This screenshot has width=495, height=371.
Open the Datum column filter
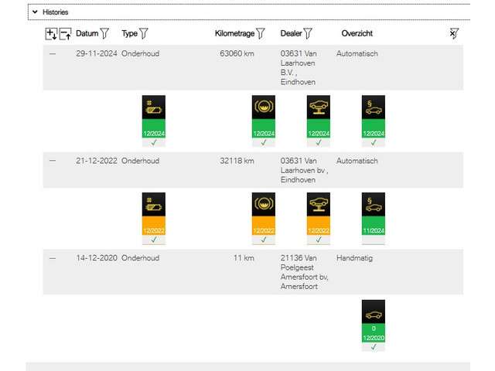coord(105,33)
